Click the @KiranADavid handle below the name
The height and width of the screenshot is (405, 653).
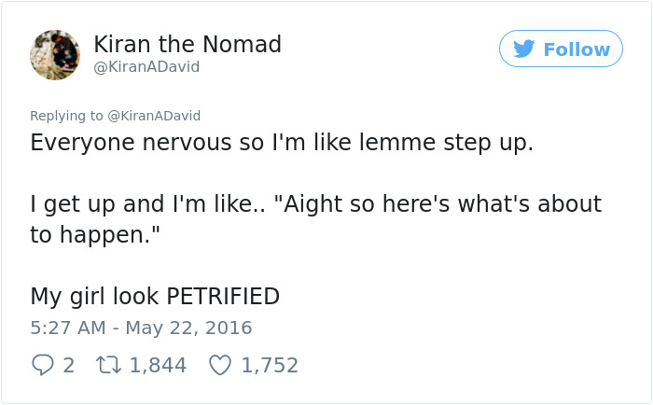[x=146, y=67]
